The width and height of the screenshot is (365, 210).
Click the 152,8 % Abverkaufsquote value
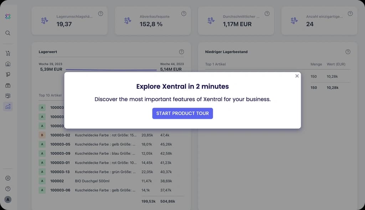tap(151, 24)
